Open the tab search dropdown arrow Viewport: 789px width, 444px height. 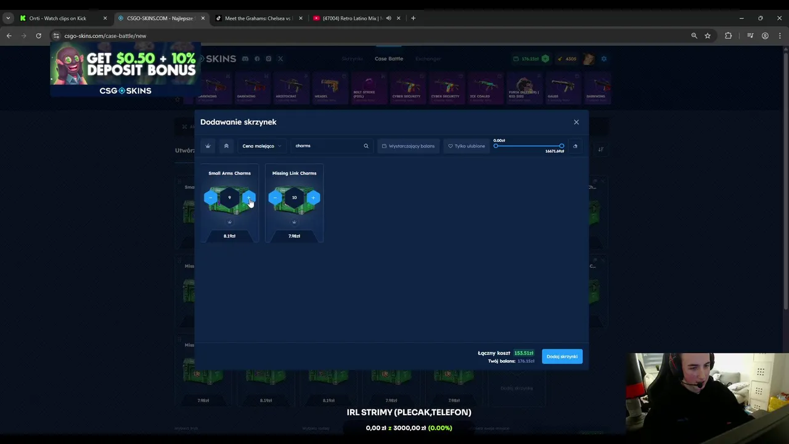coord(8,18)
